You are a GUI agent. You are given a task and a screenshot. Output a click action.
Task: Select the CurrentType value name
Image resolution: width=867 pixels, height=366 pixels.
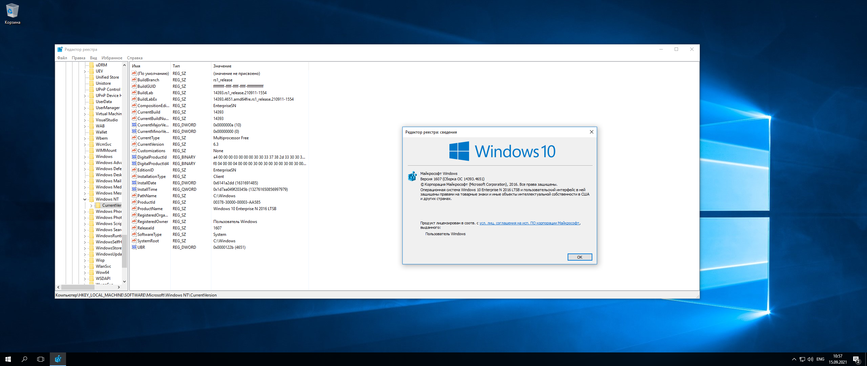click(148, 138)
